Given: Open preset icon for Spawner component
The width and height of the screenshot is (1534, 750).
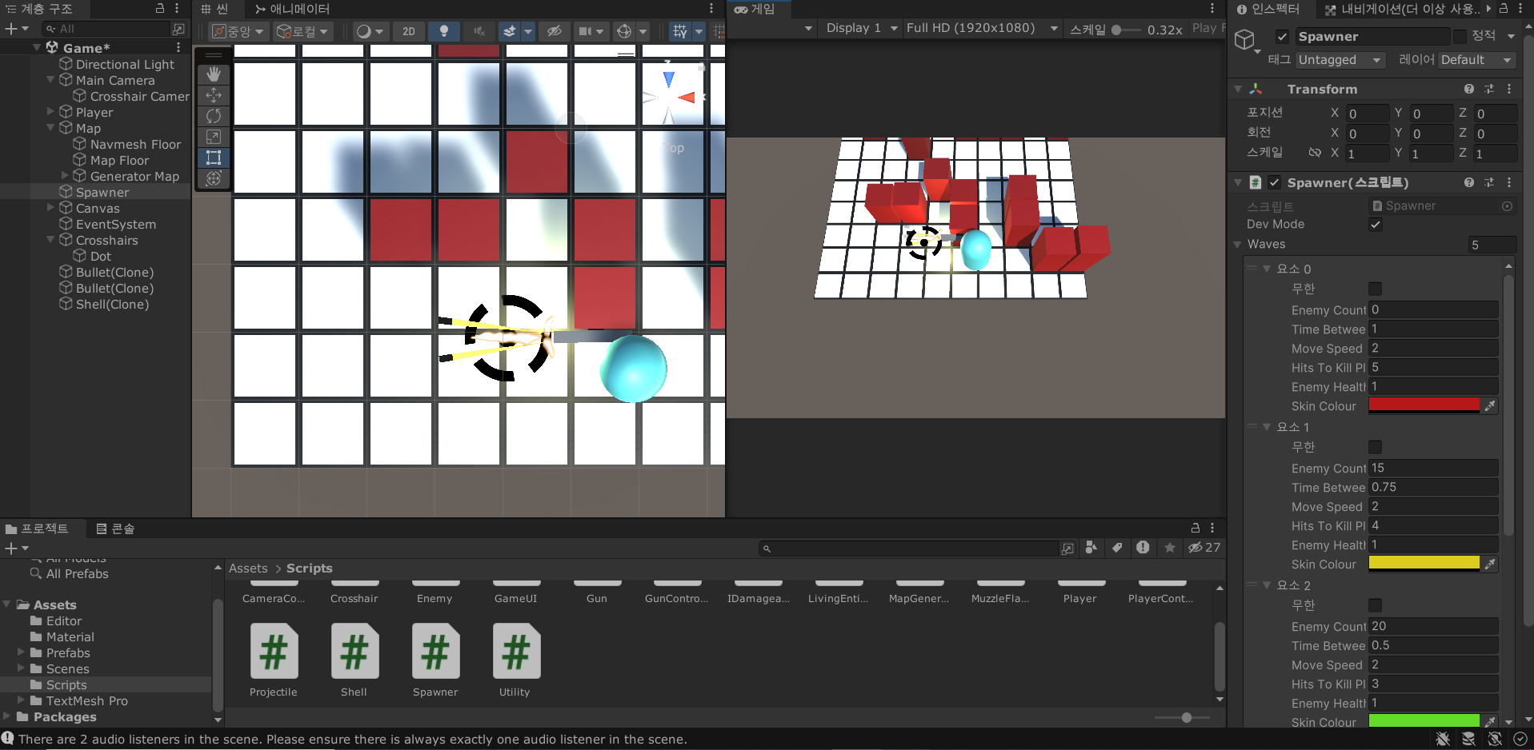Looking at the screenshot, I should [x=1489, y=183].
